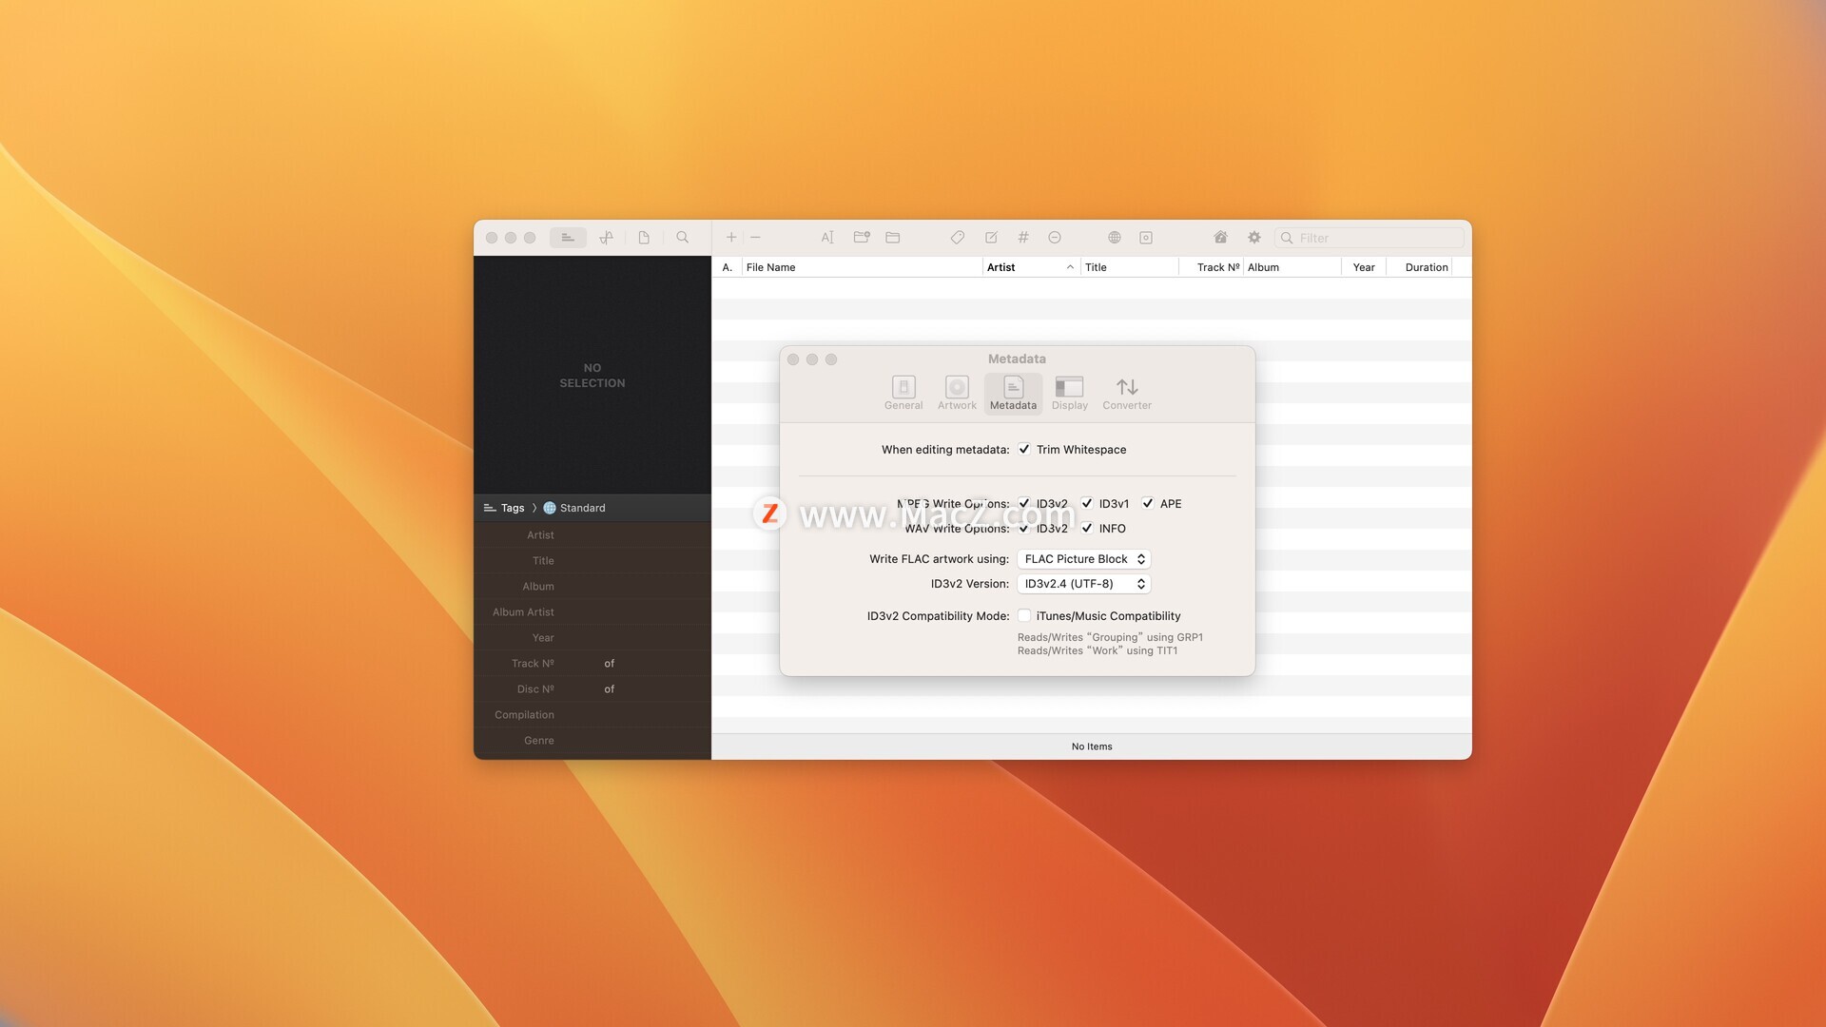This screenshot has height=1027, width=1826.
Task: Click the tag icon in toolbar
Action: tap(958, 238)
